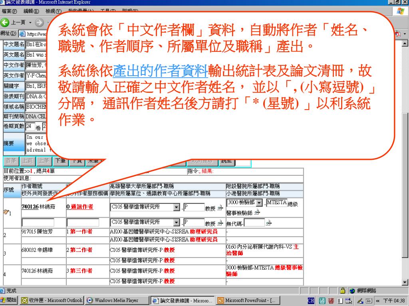
Task: Expand the second-line C105 醫學遺傳研究所 dropdown
Action: (x=177, y=222)
